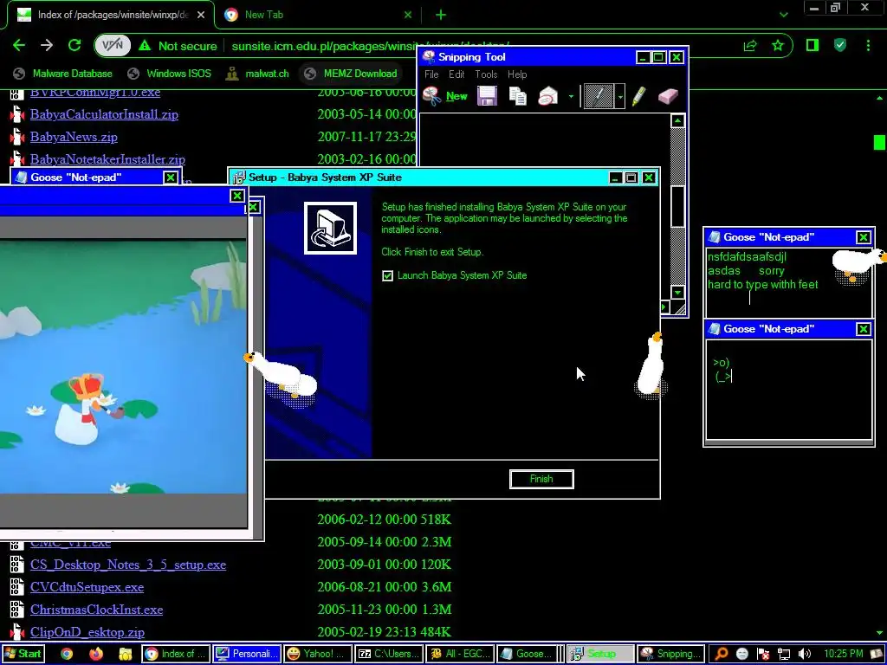Switch to the Yahoo! taskbar window

(318, 654)
